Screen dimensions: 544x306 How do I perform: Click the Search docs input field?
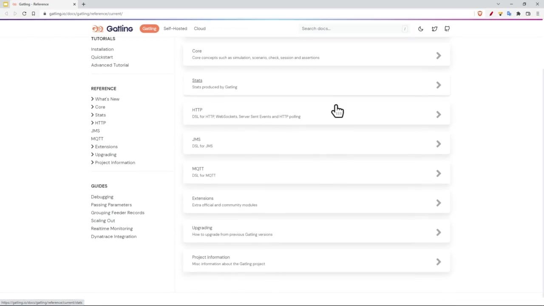coord(351,28)
